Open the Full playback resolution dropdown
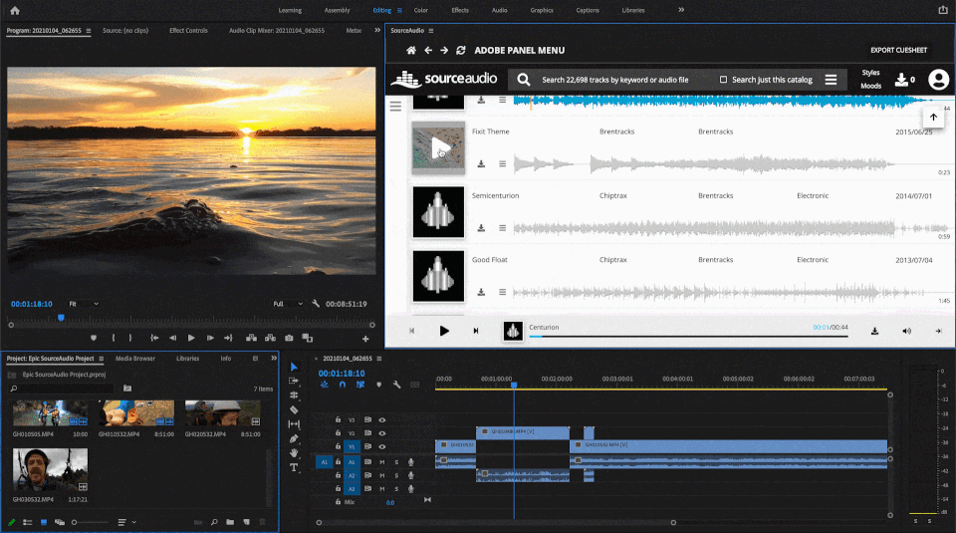956x533 pixels. [288, 304]
